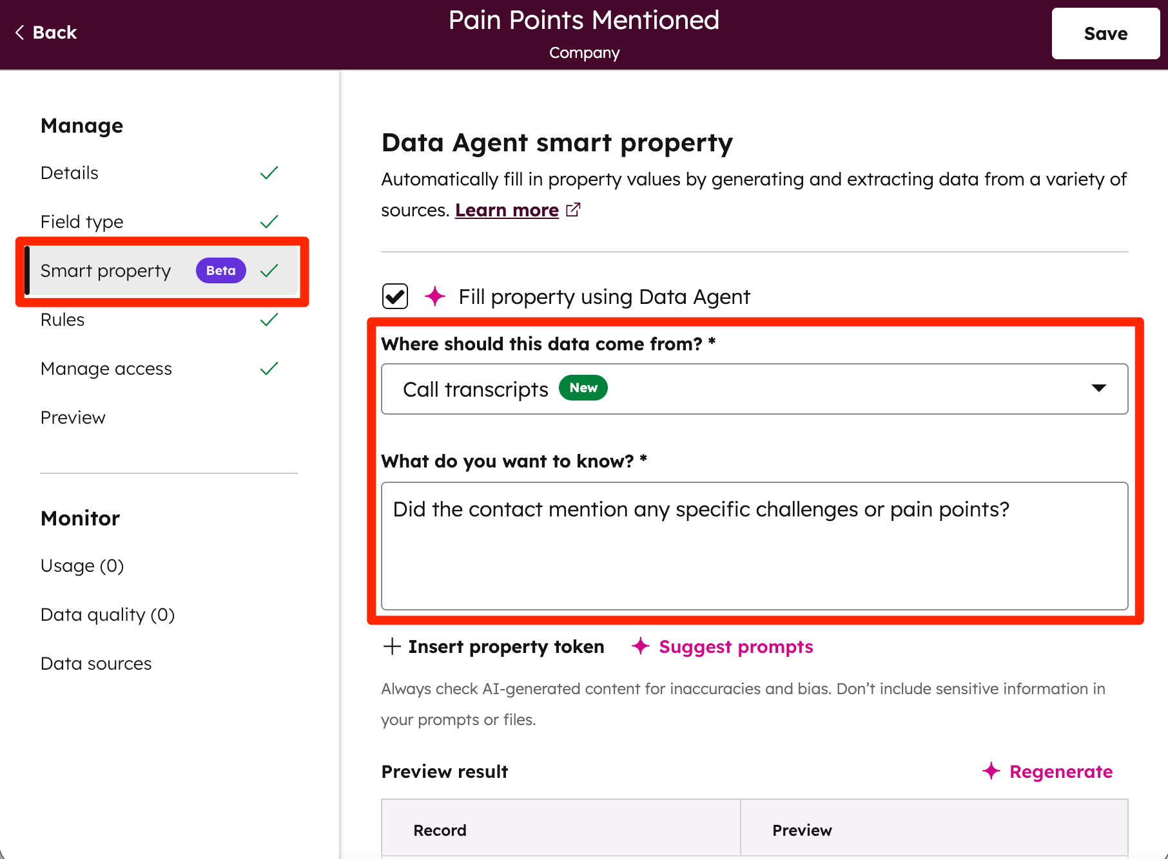Click the sparkle icon beside Fill property using Data Agent
This screenshot has width=1168, height=859.
[x=436, y=296]
